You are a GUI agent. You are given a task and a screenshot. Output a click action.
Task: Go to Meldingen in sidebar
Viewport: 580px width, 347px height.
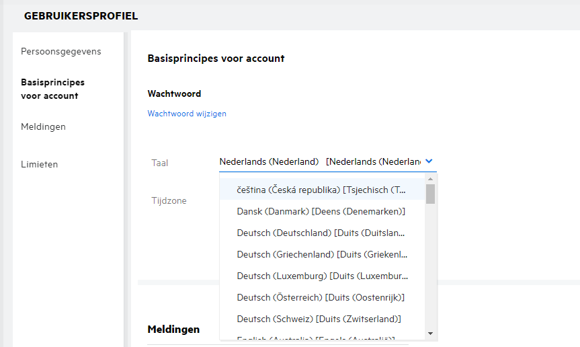point(43,126)
